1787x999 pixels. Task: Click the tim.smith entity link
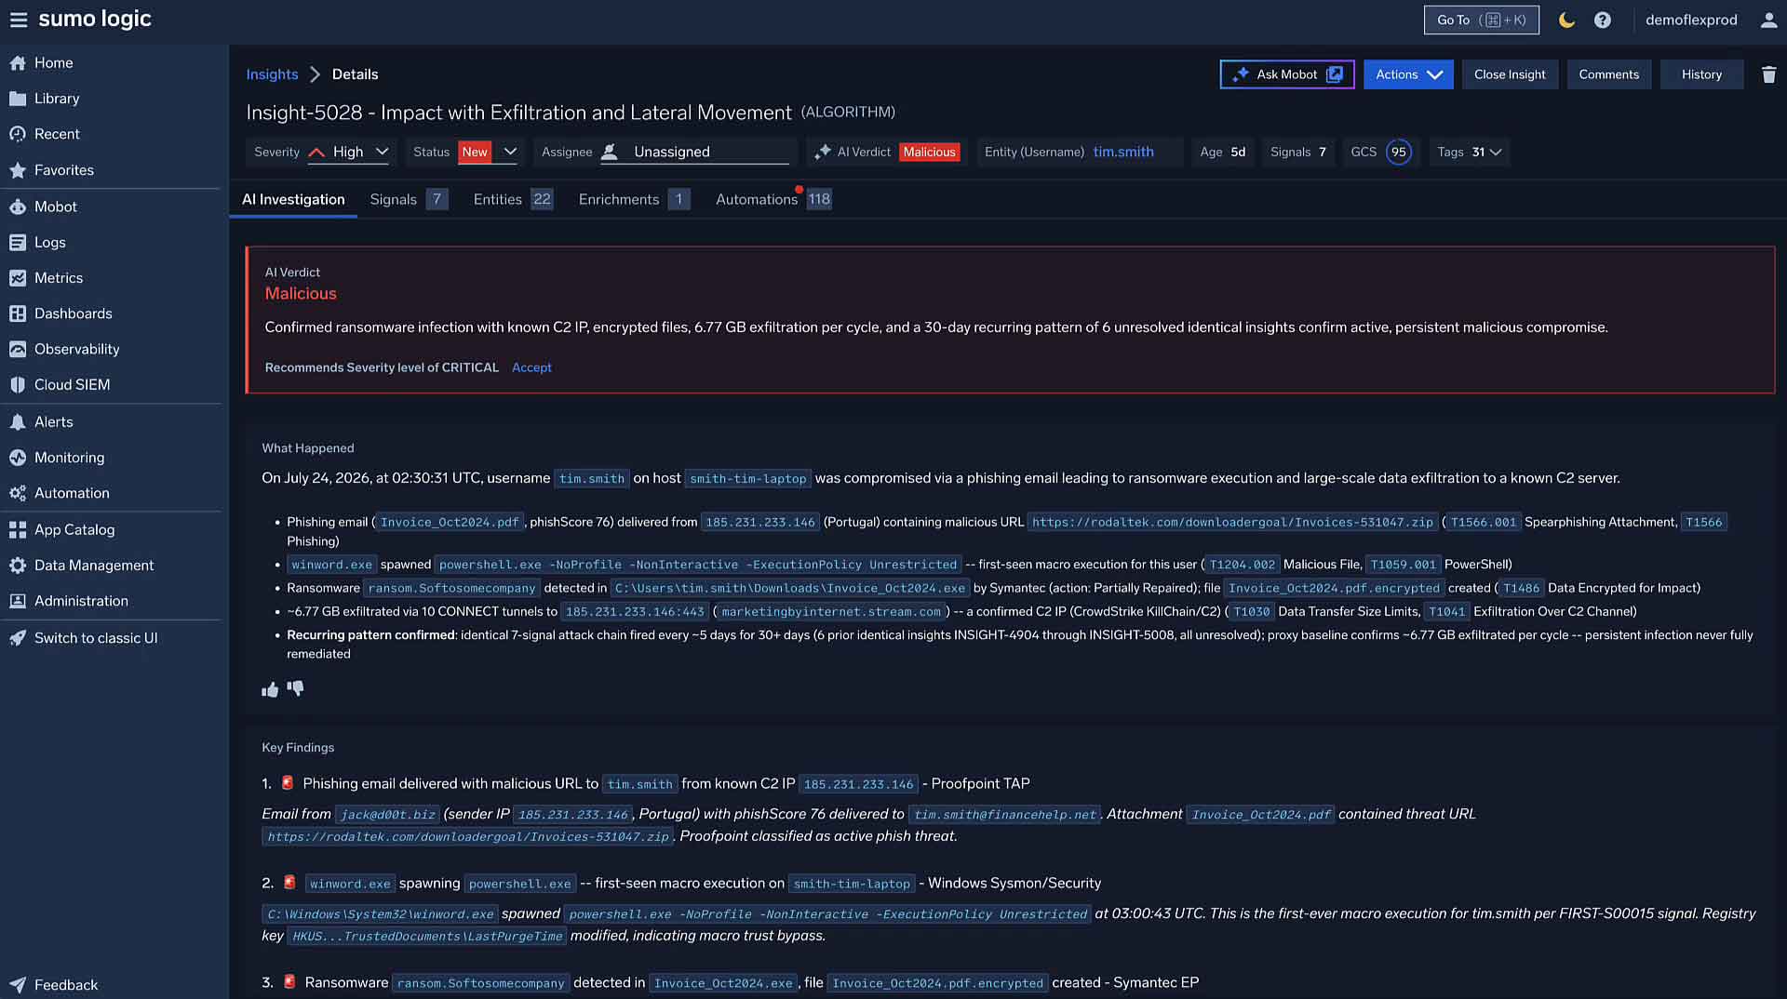pyautogui.click(x=1123, y=152)
